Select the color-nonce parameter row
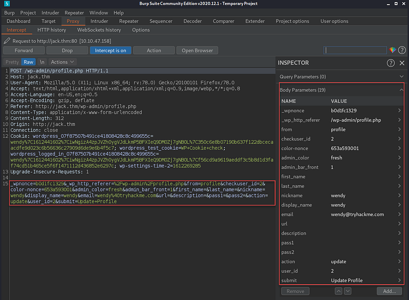This screenshot has height=300, width=409. pyautogui.click(x=342, y=148)
